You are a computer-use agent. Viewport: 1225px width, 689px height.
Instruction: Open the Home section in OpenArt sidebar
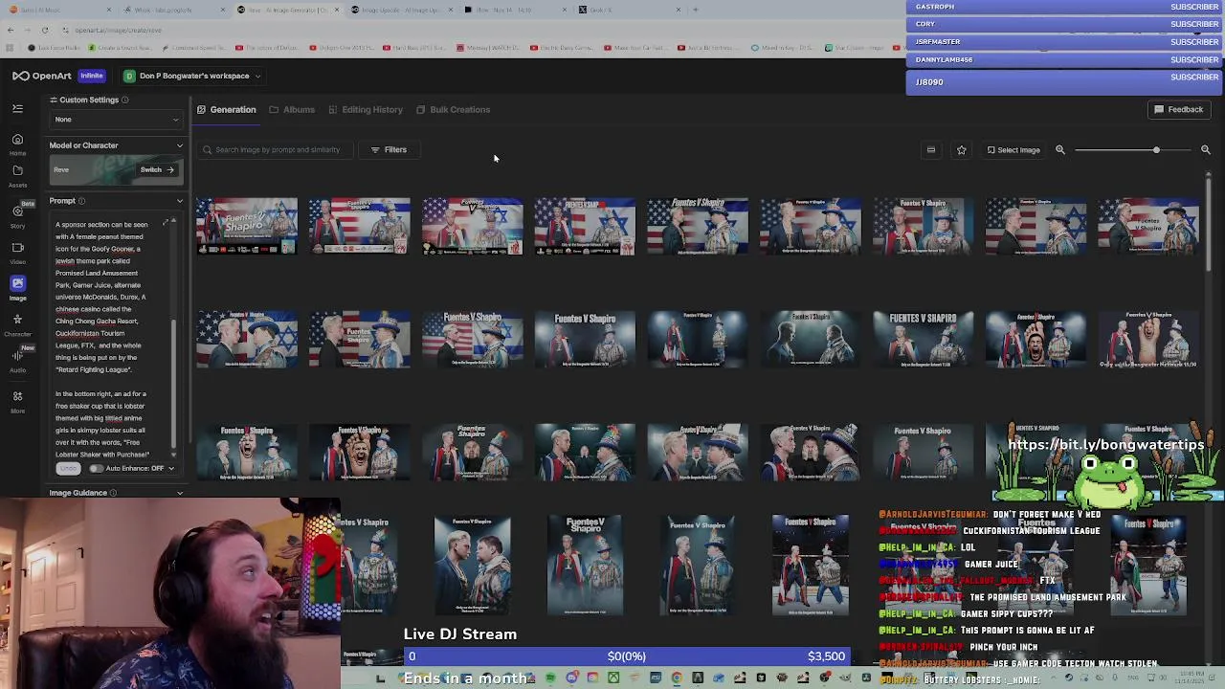point(17,144)
